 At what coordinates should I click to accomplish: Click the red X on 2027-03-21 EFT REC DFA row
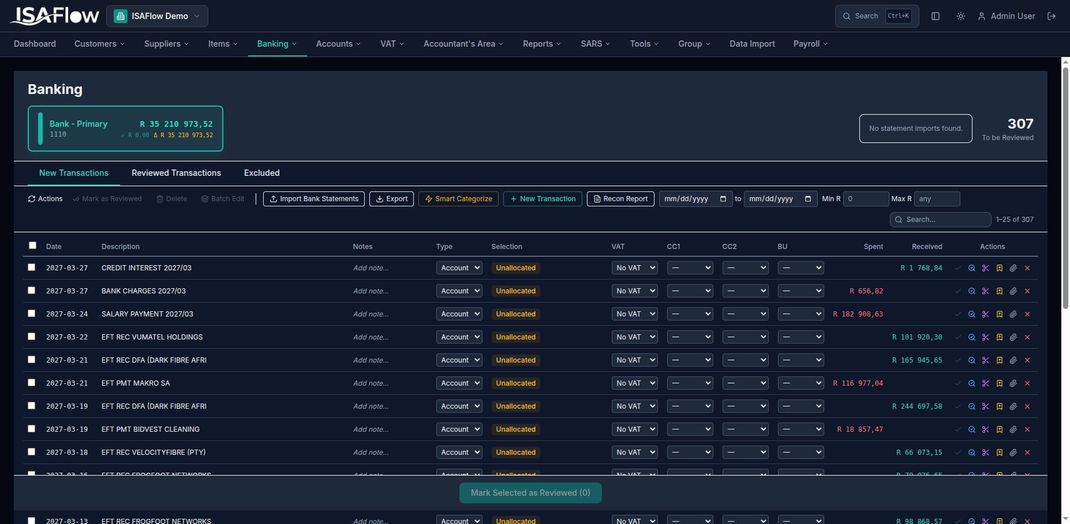1027,360
